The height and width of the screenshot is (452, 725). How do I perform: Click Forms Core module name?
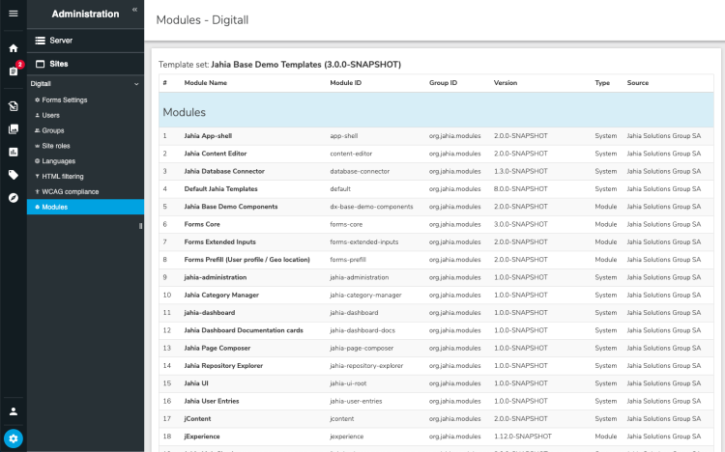click(x=202, y=224)
